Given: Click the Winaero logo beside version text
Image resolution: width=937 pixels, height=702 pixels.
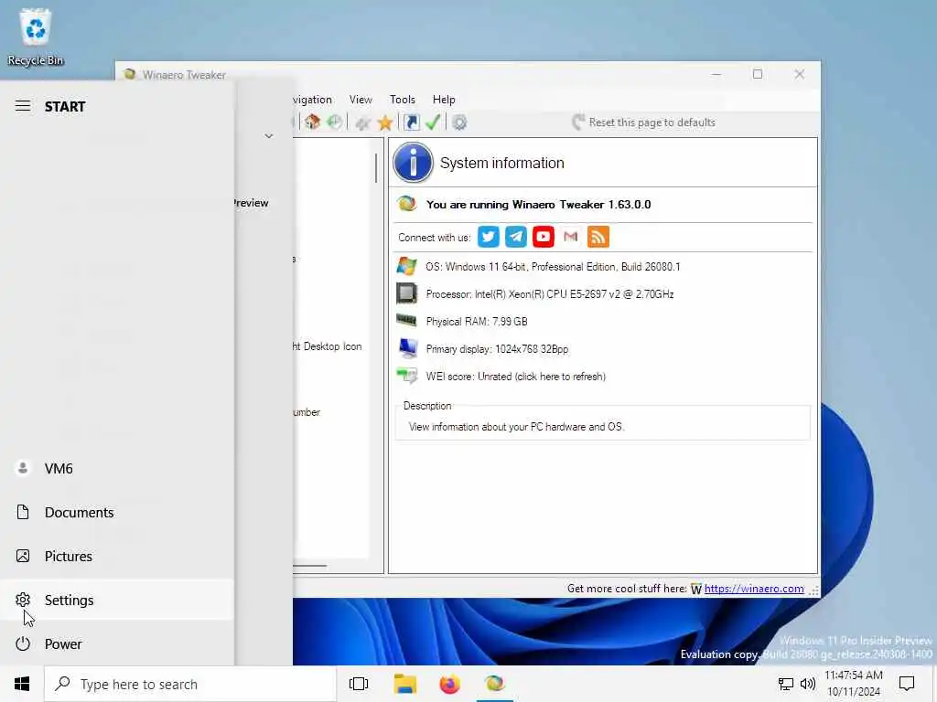Looking at the screenshot, I should tap(407, 204).
